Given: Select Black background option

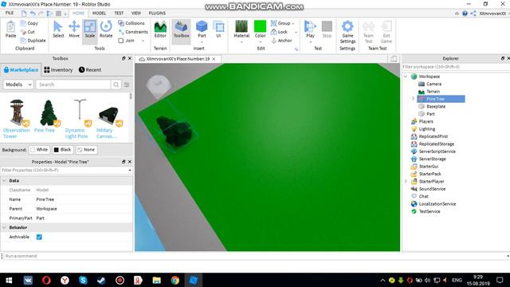Looking at the screenshot, I should click(62, 150).
